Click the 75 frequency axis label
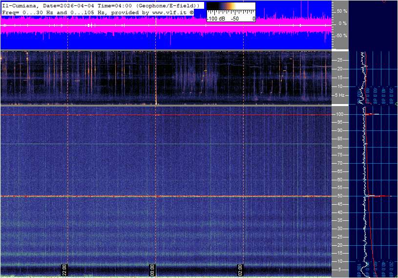The width and height of the screenshot is (398, 278). (x=339, y=155)
